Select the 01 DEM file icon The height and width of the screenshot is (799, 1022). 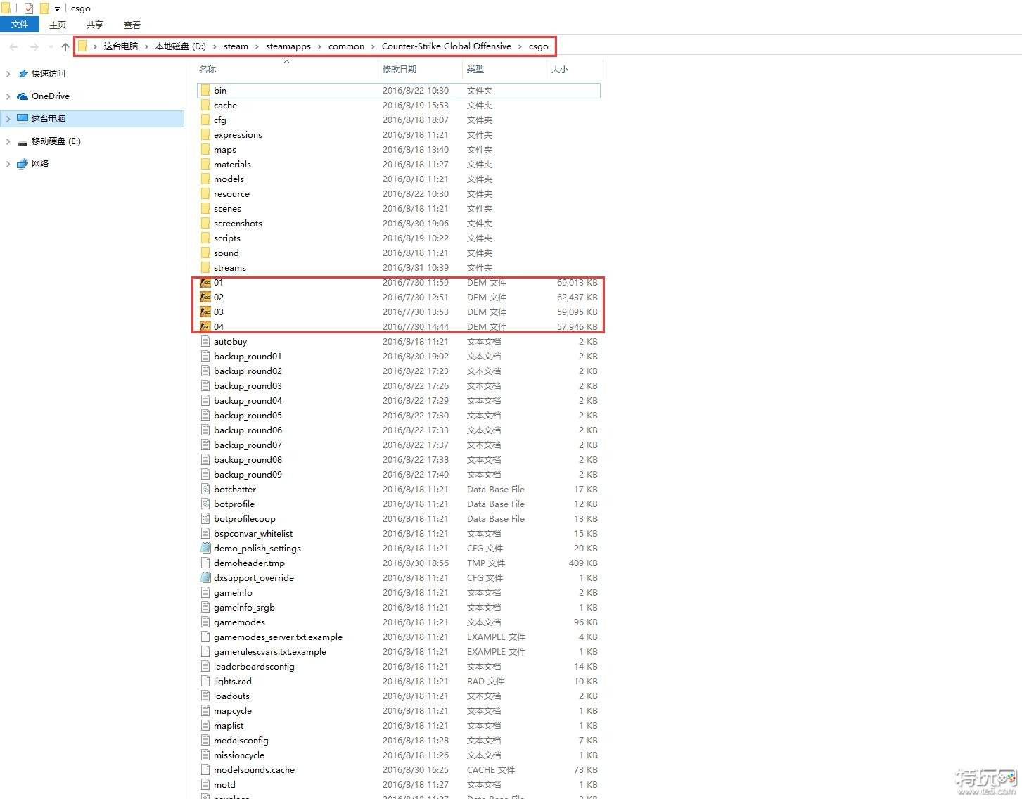[205, 282]
